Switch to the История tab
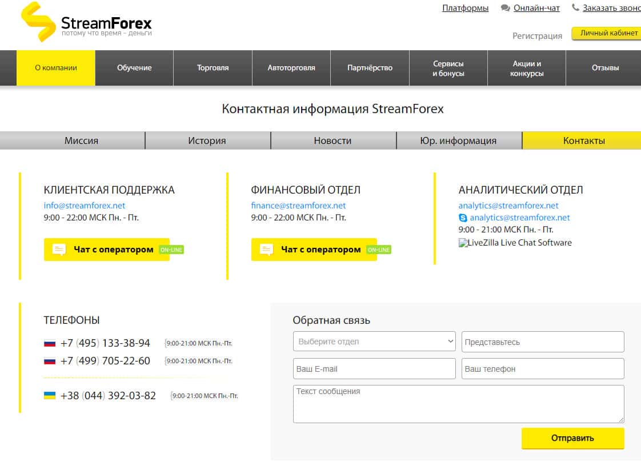This screenshot has height=466, width=641. 207,140
